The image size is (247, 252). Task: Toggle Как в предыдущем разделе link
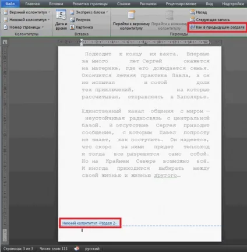tap(217, 27)
